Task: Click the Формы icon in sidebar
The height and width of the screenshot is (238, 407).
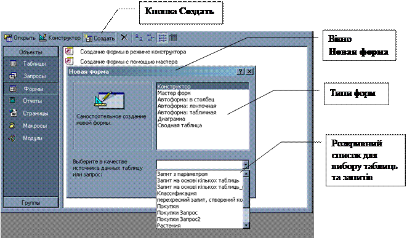Action: tap(13, 89)
